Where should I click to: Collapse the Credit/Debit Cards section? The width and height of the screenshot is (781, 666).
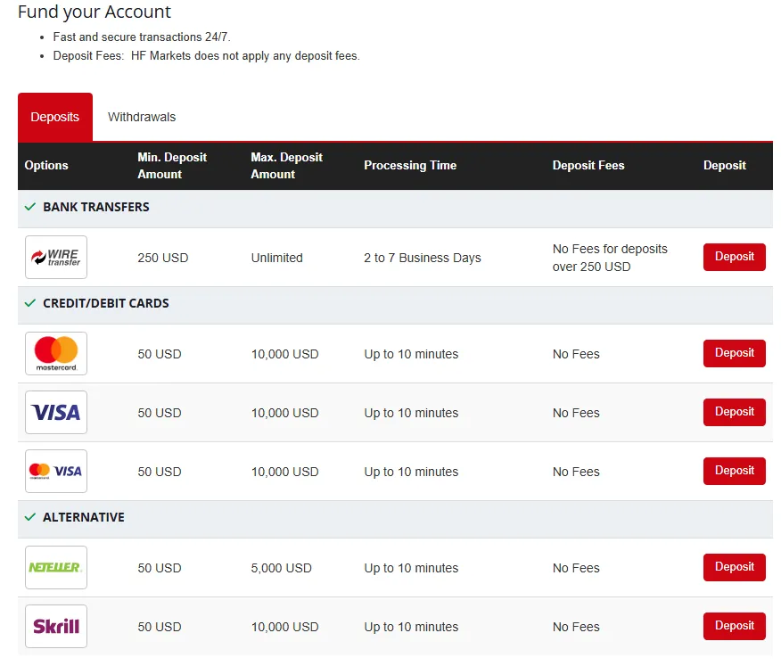[105, 303]
